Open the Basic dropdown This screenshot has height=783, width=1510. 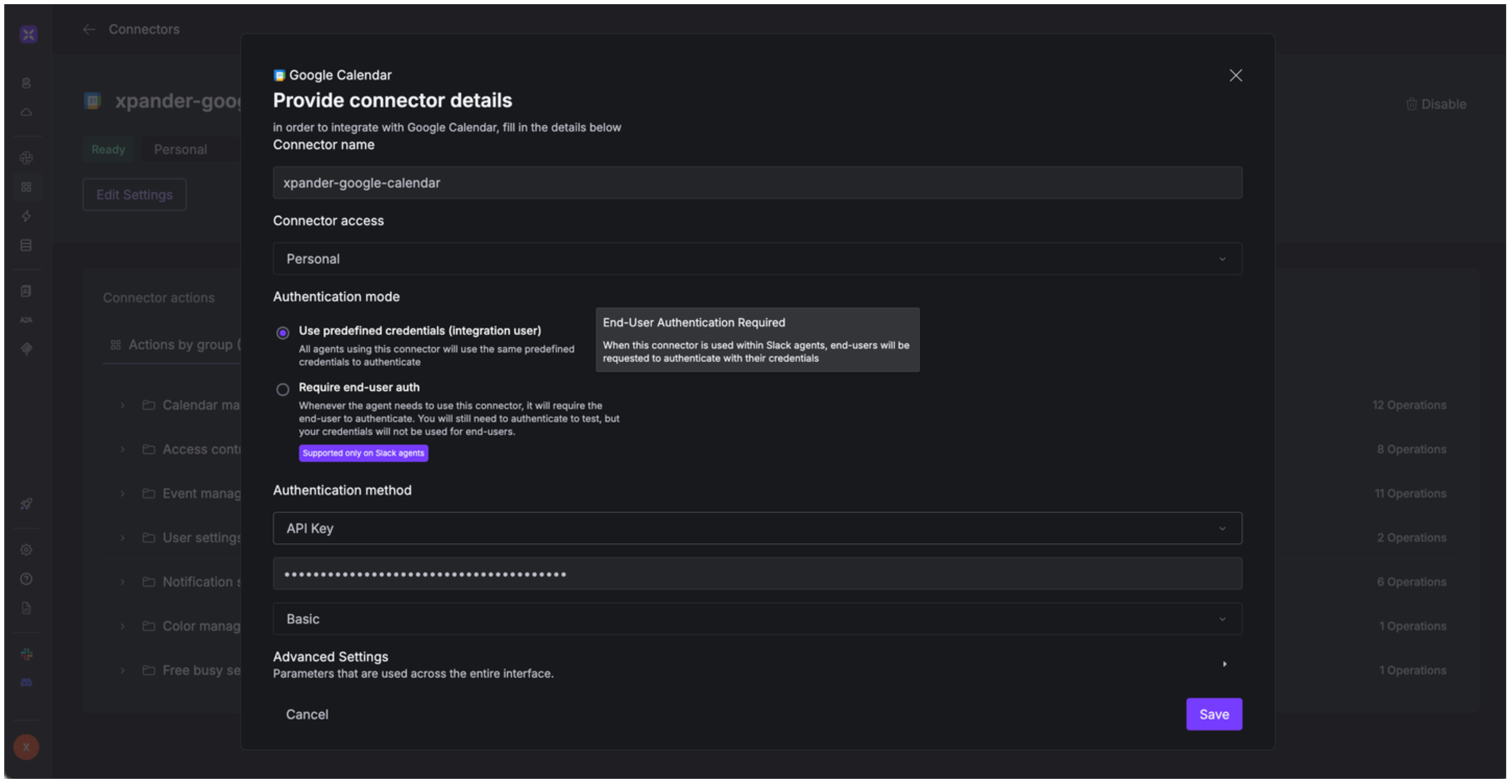tap(757, 619)
